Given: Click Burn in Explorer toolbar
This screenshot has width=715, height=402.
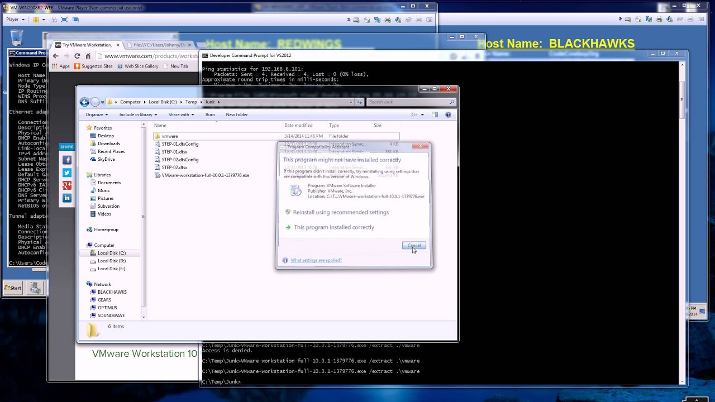Looking at the screenshot, I should click(210, 114).
